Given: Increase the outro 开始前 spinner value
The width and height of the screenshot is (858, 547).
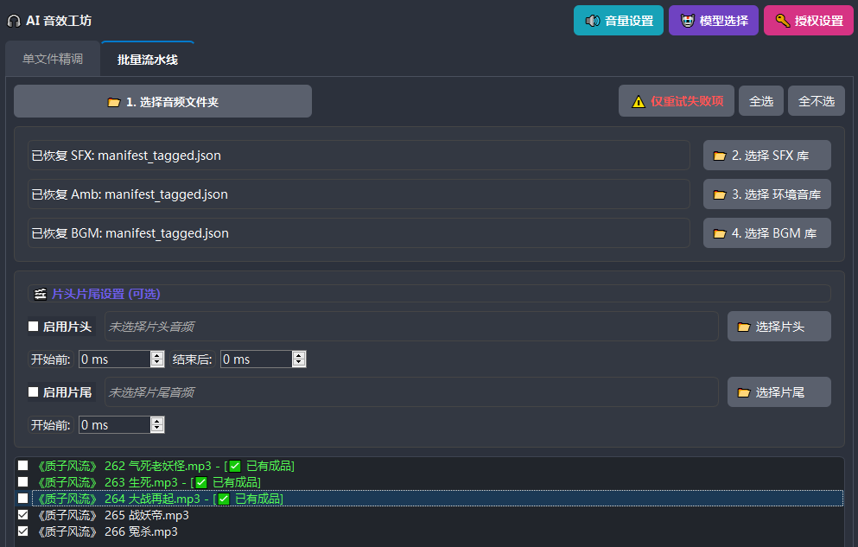Looking at the screenshot, I should click(157, 421).
